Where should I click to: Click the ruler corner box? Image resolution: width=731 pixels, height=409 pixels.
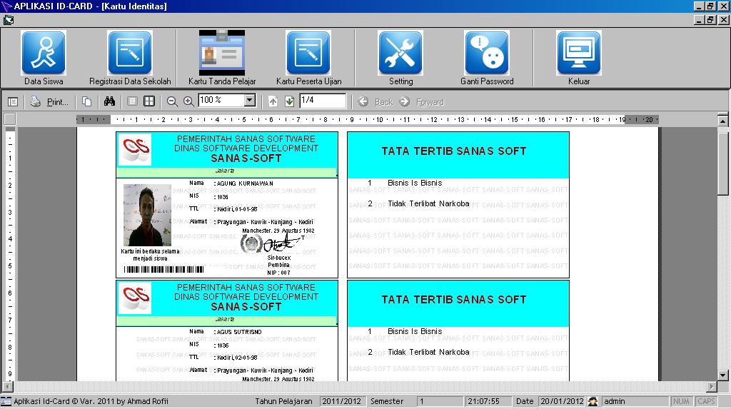10,119
